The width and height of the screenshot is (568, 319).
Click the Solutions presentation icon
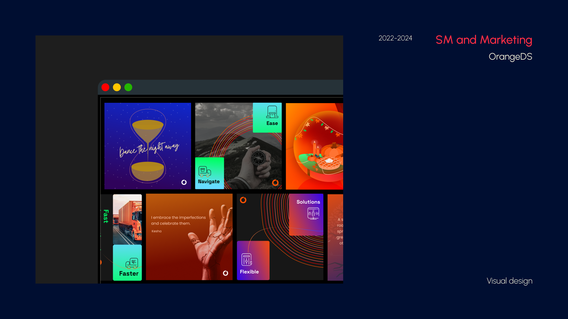point(313,213)
